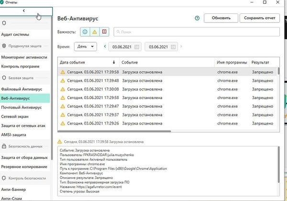Sort by the Результат column header
Image resolution: width=287 pixels, height=201 pixels.
click(261, 63)
